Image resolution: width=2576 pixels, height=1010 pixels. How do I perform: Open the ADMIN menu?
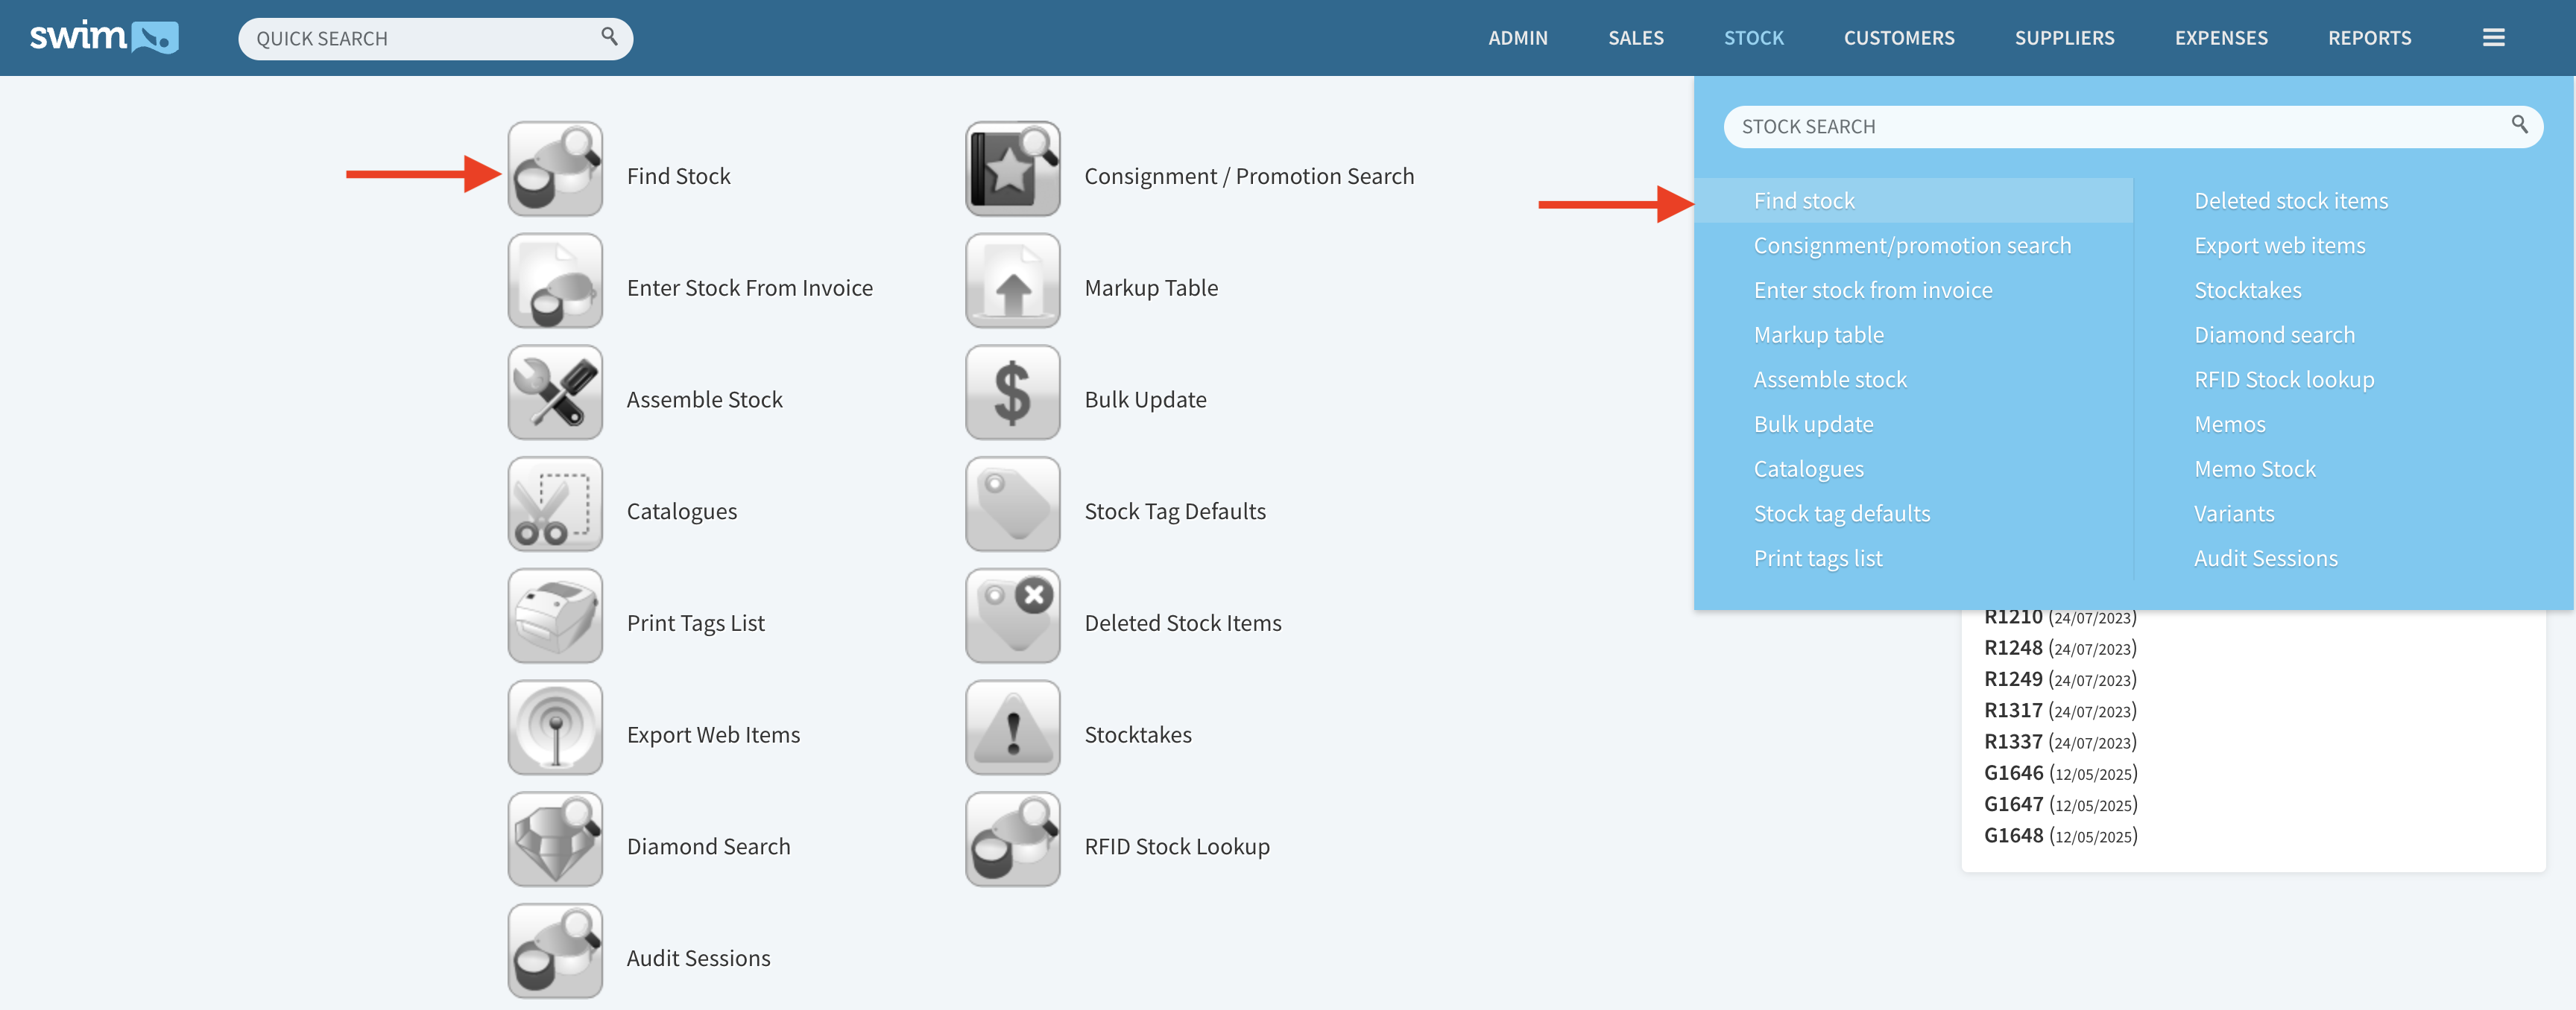click(x=1517, y=38)
